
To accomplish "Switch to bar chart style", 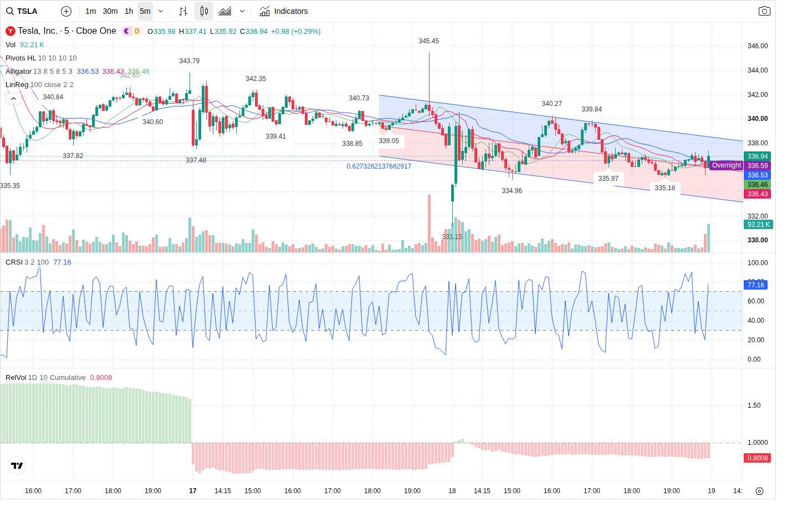I will (183, 11).
